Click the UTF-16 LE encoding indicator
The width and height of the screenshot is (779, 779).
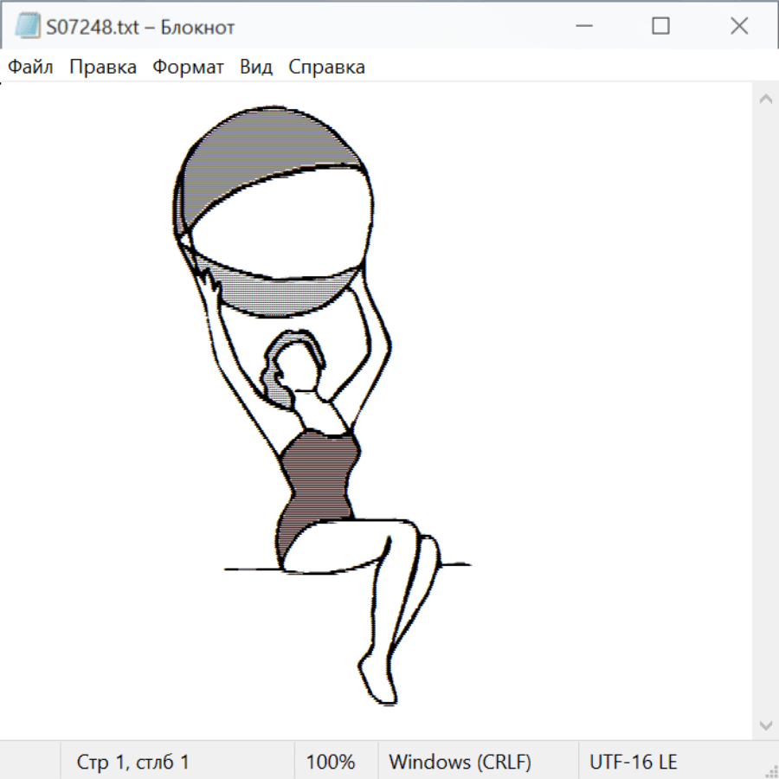point(633,762)
